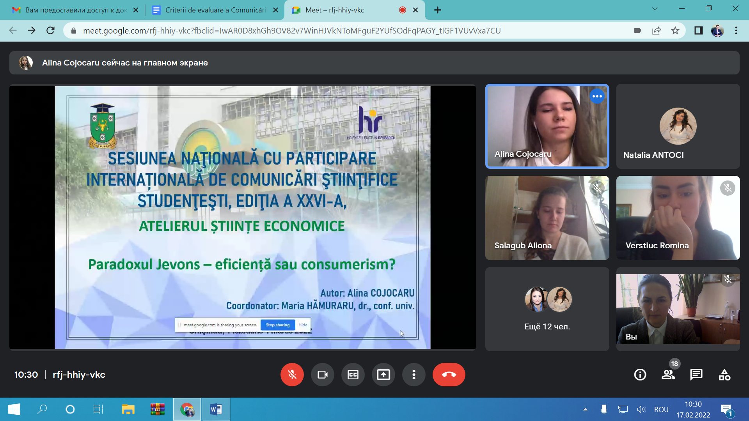749x421 pixels.
Task: Click the address bar URL
Action: (291, 31)
